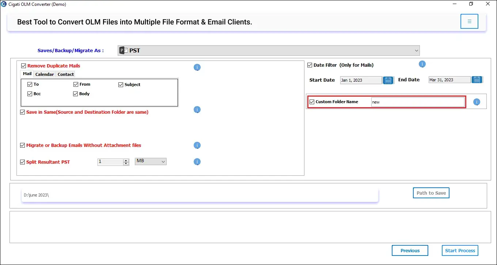Click the End Date field
The width and height of the screenshot is (497, 265).
[x=449, y=80]
